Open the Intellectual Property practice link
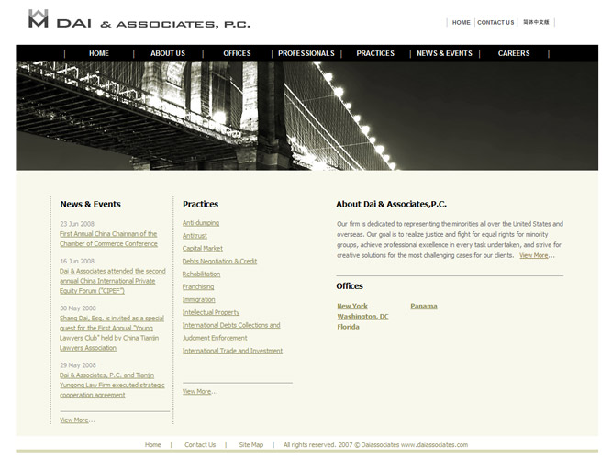Screen dimensions: 612x459 (211, 312)
